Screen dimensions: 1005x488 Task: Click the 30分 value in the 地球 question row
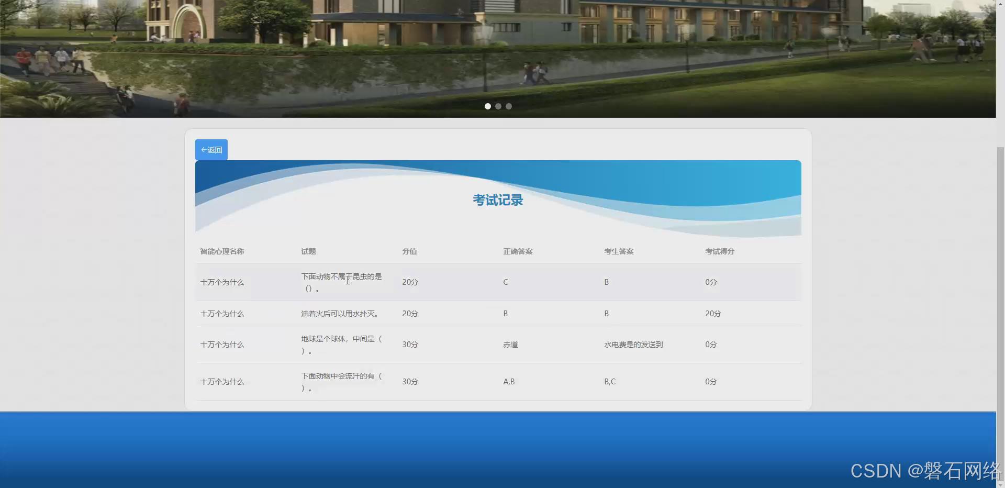pos(410,345)
